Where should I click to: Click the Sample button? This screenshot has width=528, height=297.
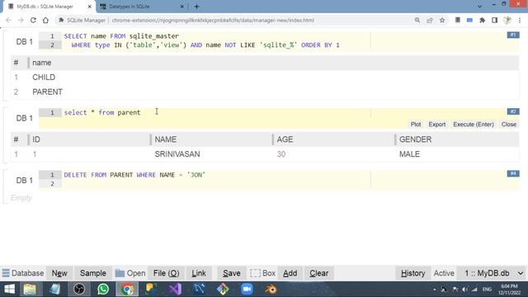pos(93,273)
